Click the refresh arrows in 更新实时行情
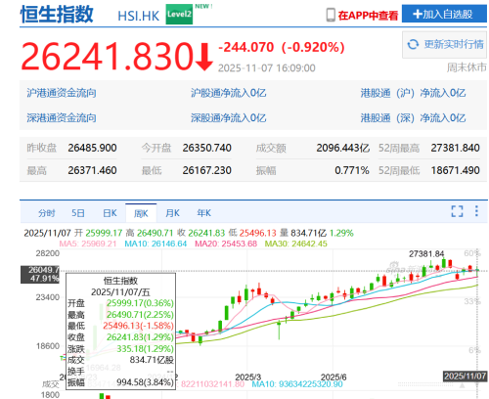The height and width of the screenshot is (399, 489). [413, 44]
